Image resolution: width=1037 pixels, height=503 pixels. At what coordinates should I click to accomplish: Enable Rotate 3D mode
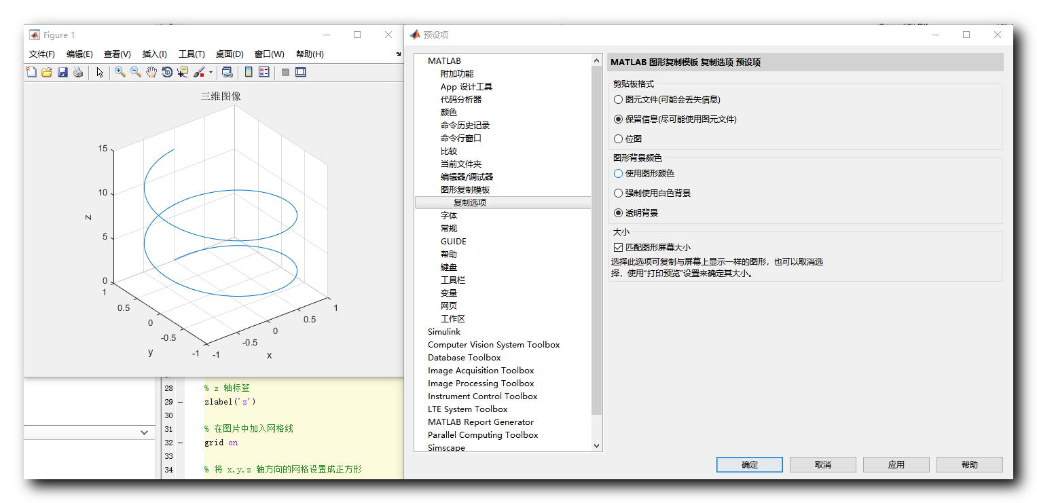point(168,72)
